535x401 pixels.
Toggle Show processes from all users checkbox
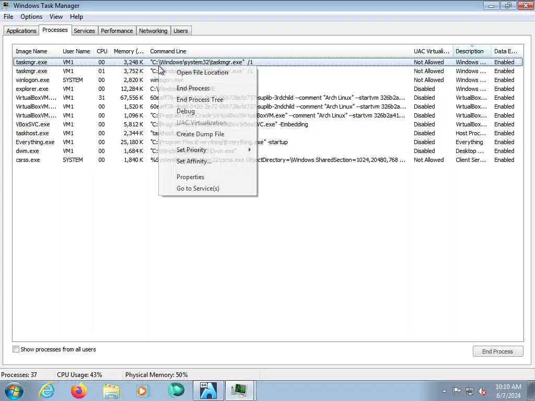tap(16, 349)
